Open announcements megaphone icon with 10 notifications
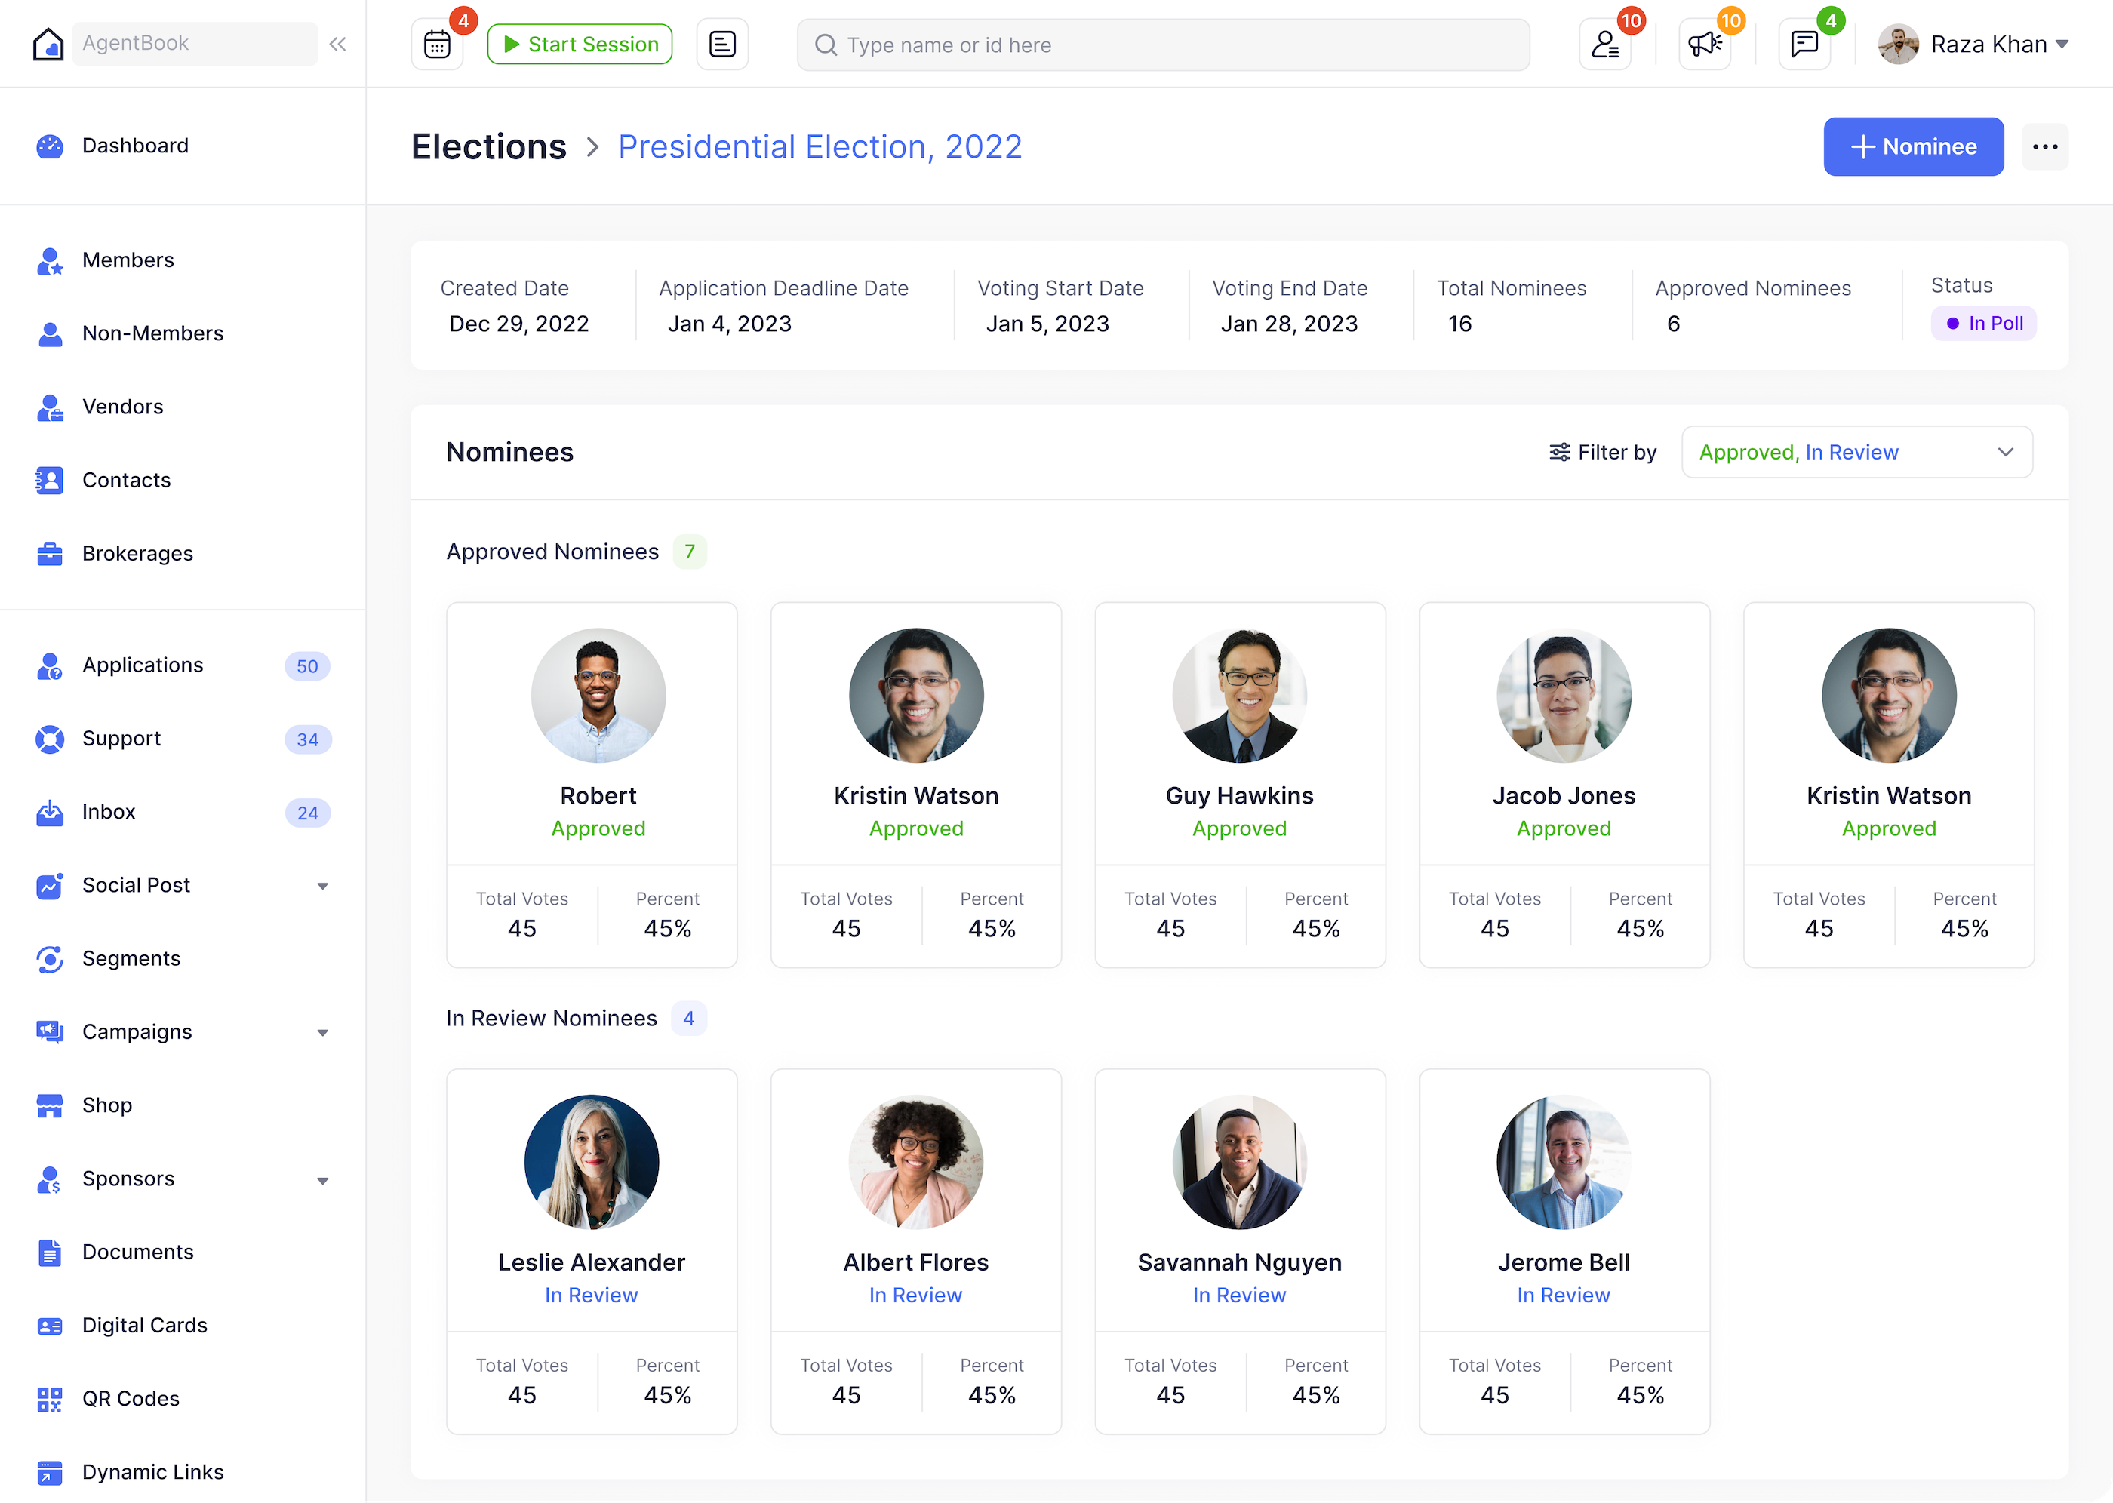This screenshot has height=1503, width=2113. (1704, 44)
